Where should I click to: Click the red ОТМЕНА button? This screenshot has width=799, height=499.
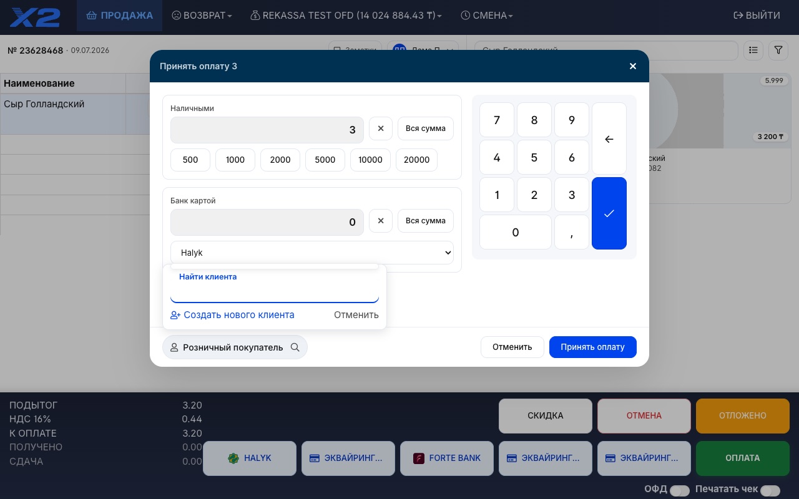tap(644, 416)
